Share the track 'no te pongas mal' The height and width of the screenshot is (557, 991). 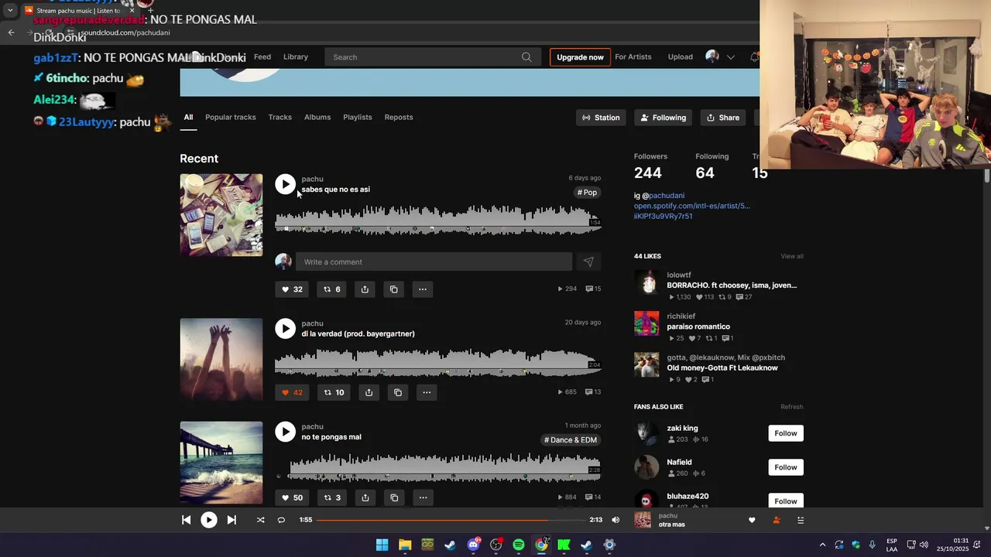coord(365,497)
